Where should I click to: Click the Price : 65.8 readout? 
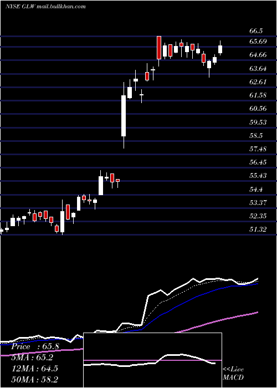tap(35, 346)
